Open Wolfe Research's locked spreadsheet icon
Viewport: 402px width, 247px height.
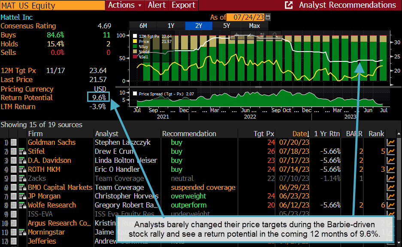[x=22, y=205]
